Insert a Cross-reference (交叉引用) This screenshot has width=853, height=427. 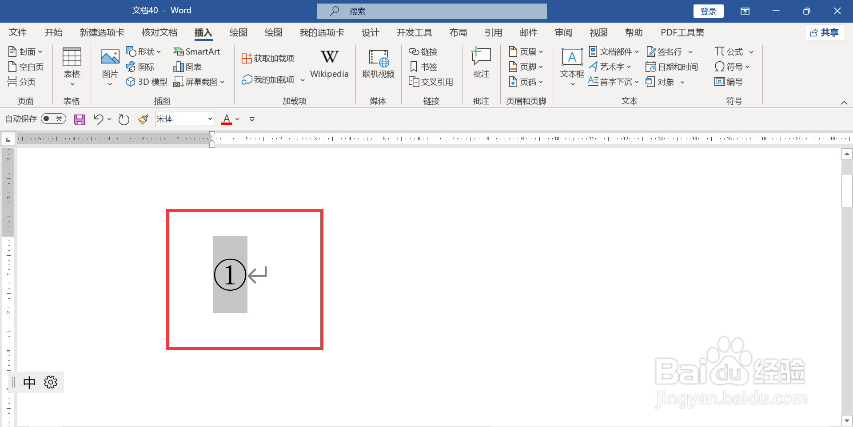pyautogui.click(x=431, y=82)
